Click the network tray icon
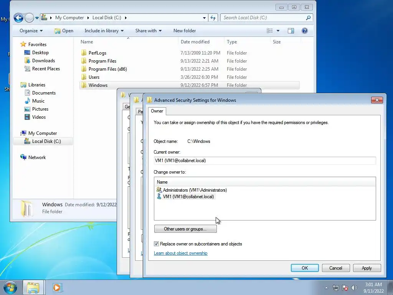The width and height of the screenshot is (393, 295). 335,288
